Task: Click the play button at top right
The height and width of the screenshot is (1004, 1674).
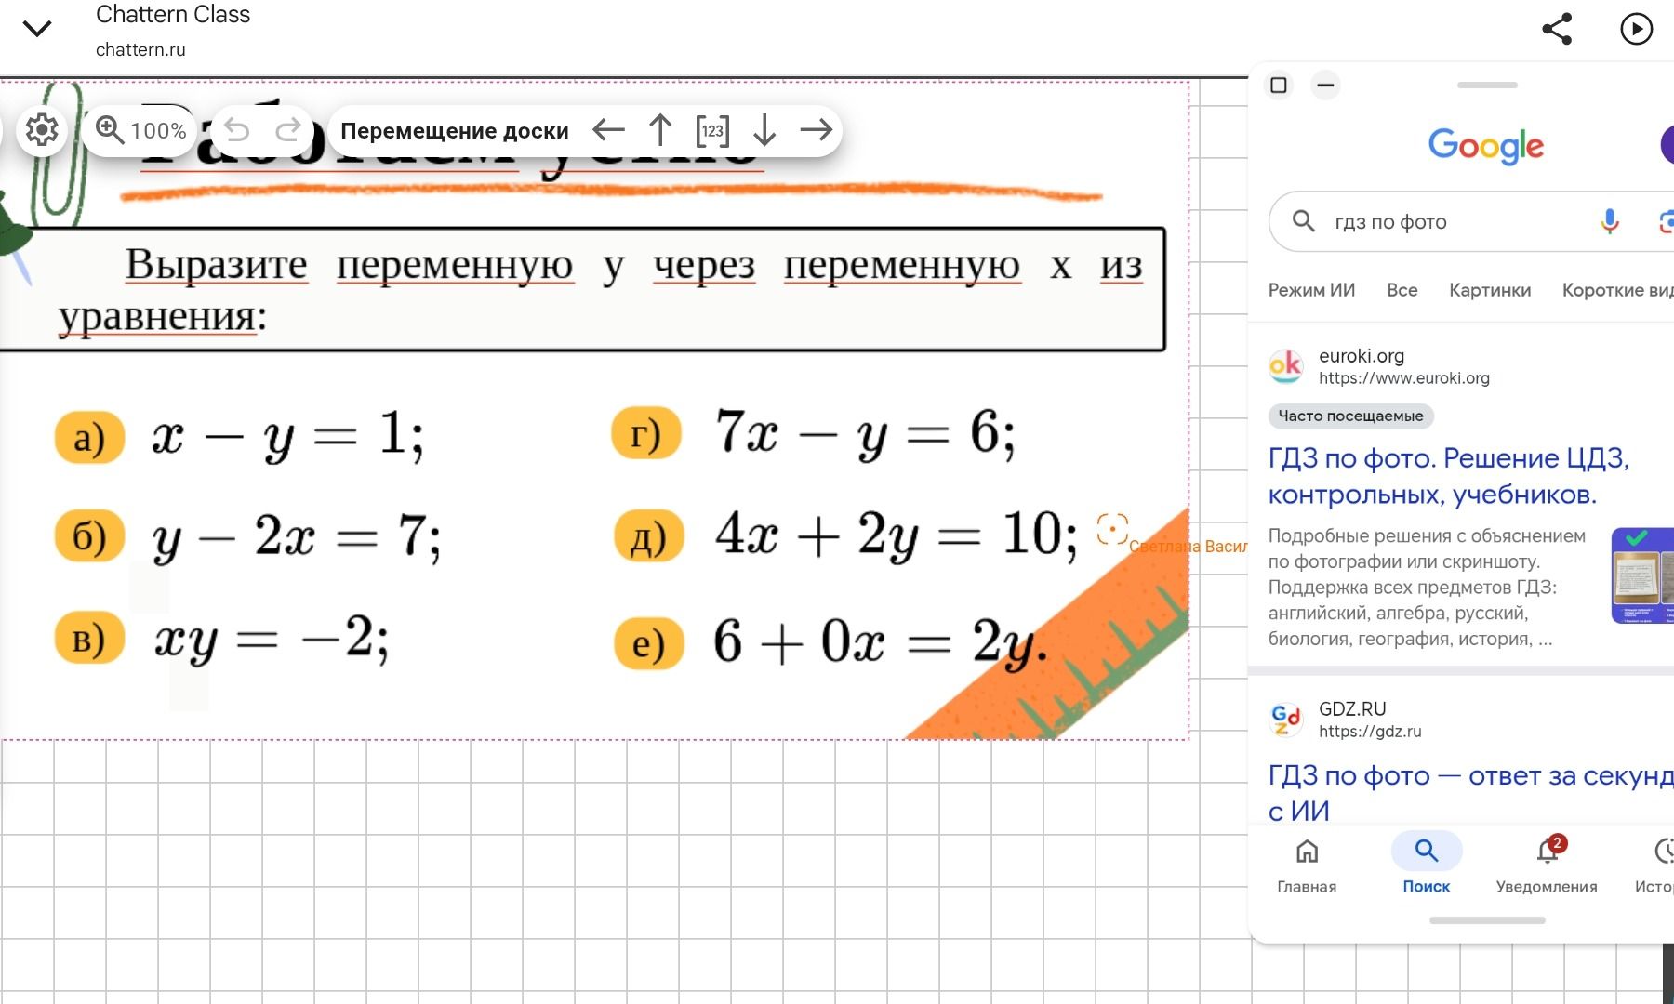Action: click(1637, 29)
